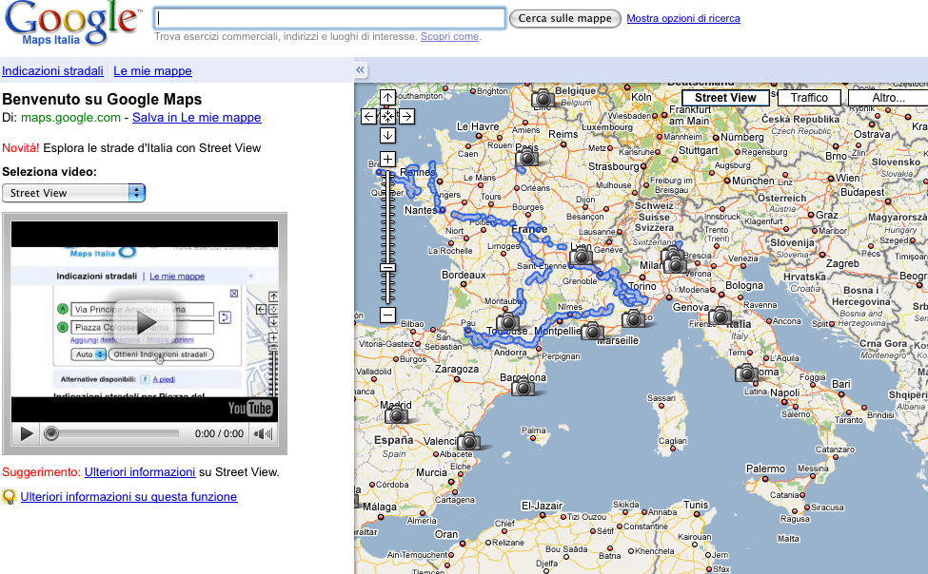
Task: Select the Street View camera marker at Lyon
Action: [581, 257]
